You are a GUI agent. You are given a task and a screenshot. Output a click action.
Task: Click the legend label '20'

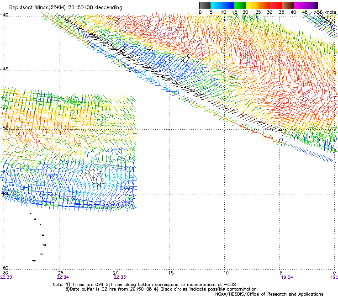click(246, 12)
